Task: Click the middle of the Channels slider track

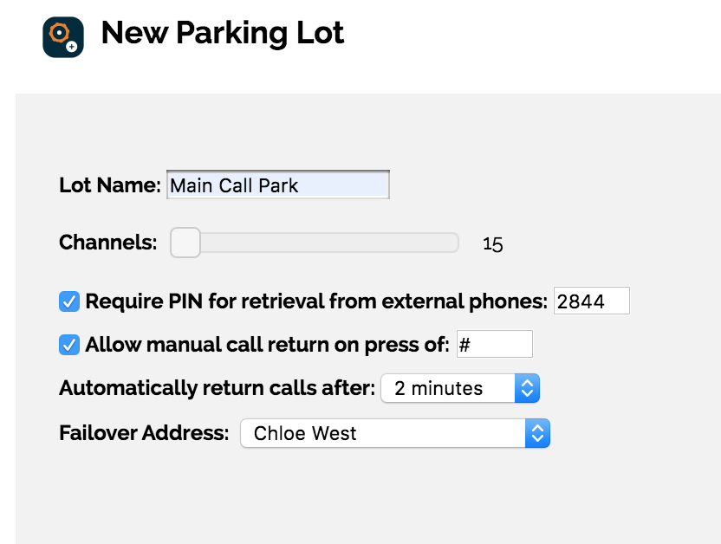Action: (315, 243)
